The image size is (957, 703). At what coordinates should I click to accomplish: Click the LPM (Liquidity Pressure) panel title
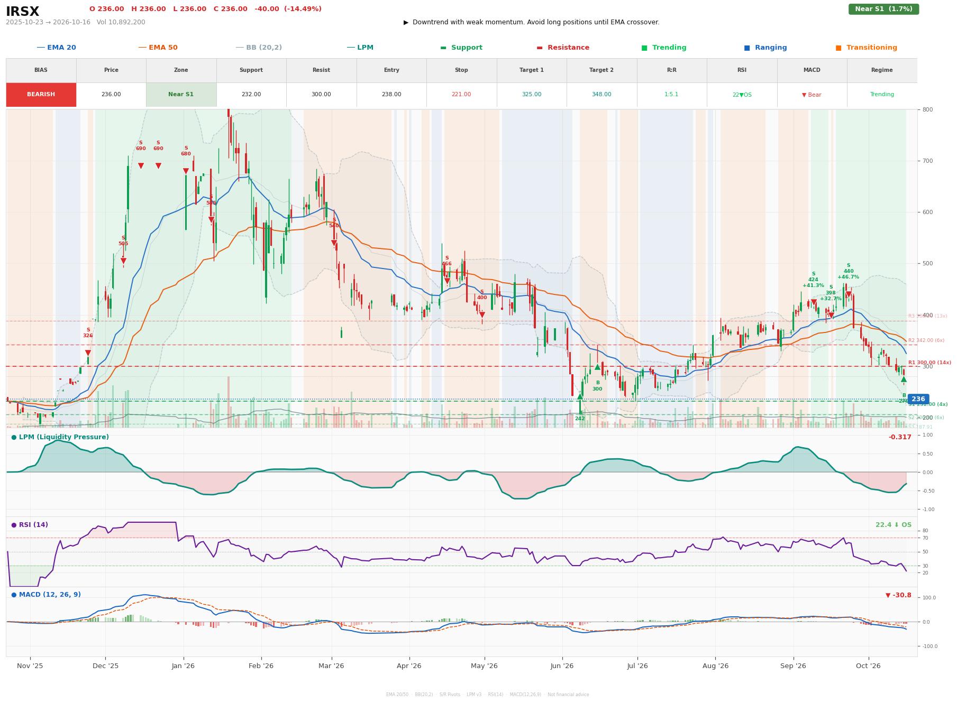tap(63, 437)
